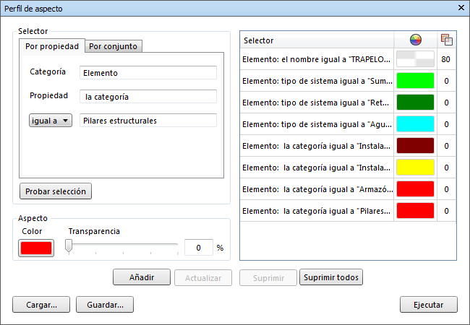Screen dimensions: 470x325
Task: Click the Probar selección button
Action: click(x=56, y=191)
